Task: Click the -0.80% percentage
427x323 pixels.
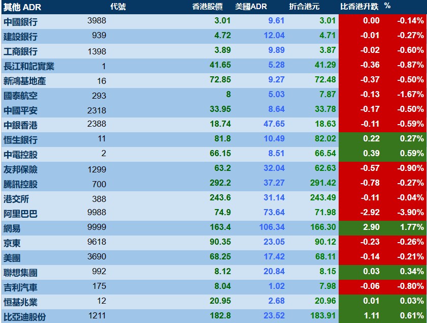Action: [410, 286]
